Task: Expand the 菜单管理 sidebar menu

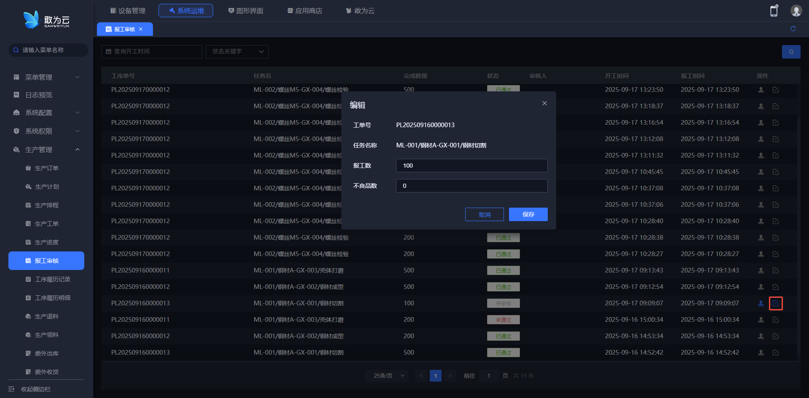Action: point(46,77)
